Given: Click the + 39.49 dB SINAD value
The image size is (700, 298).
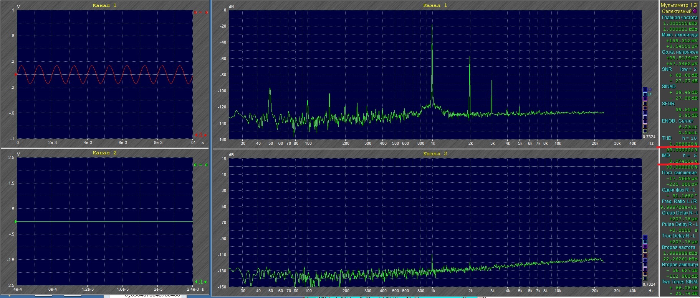Looking at the screenshot, I should (x=683, y=92).
